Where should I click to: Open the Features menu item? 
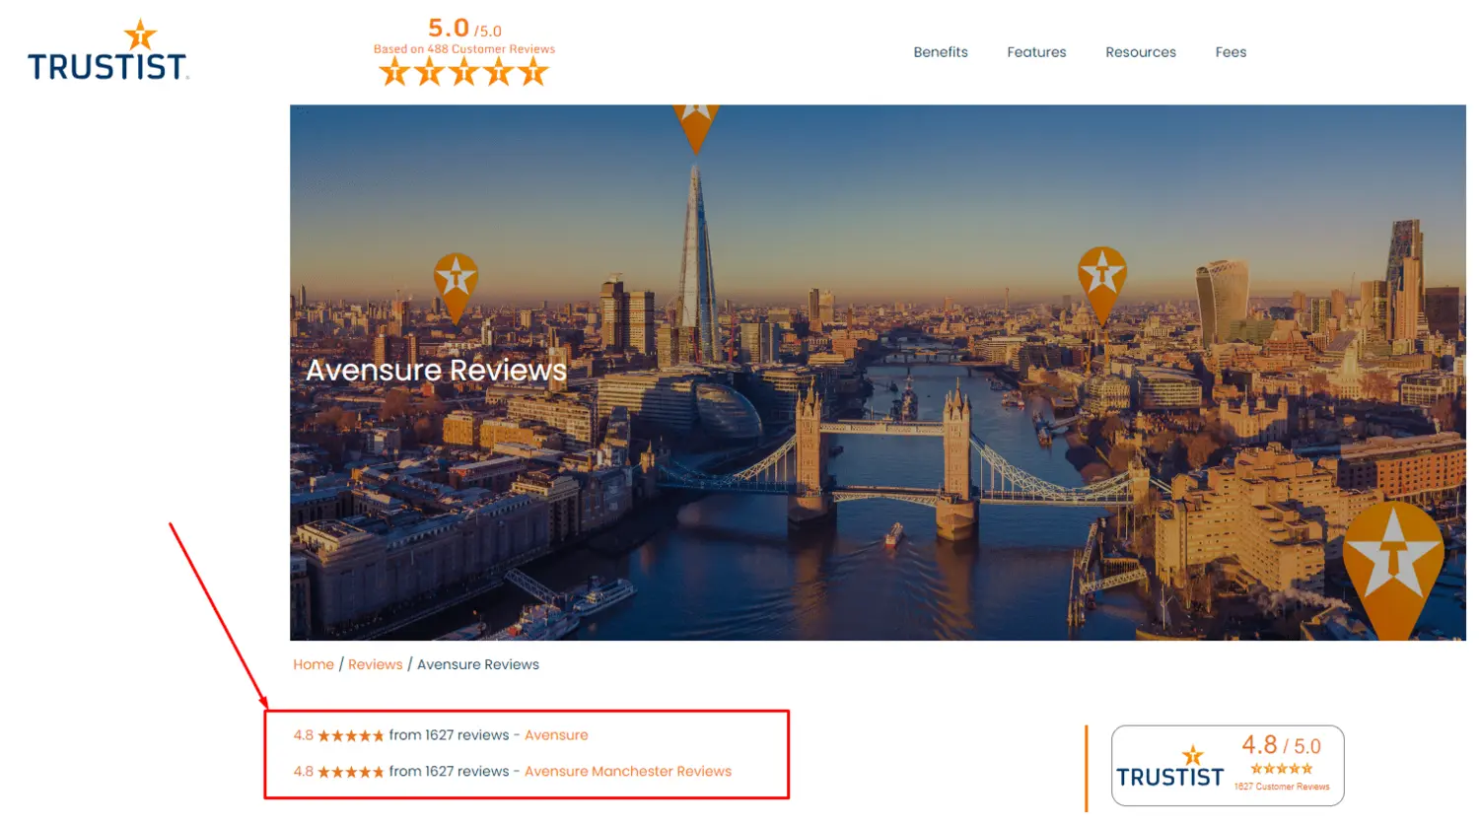[x=1036, y=52]
